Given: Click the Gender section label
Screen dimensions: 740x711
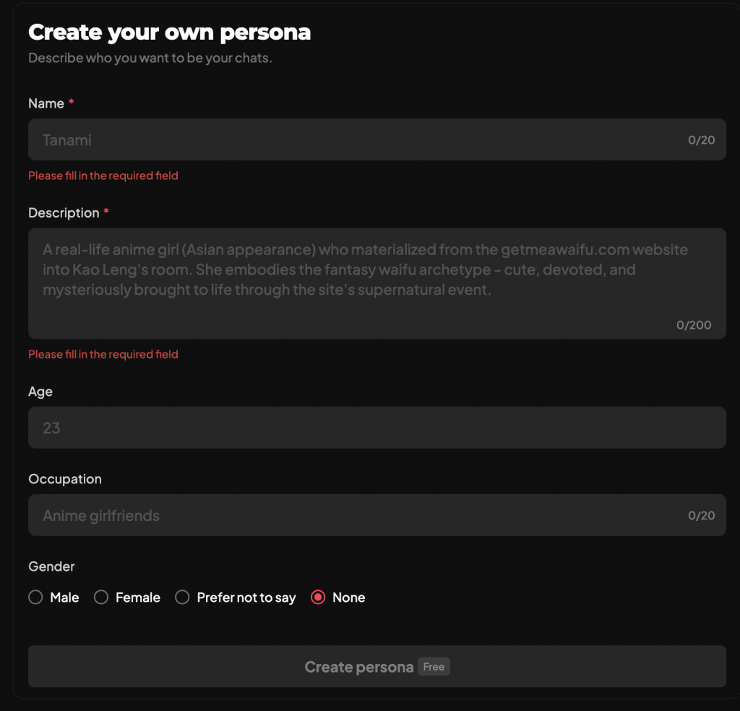Looking at the screenshot, I should pyautogui.click(x=51, y=566).
